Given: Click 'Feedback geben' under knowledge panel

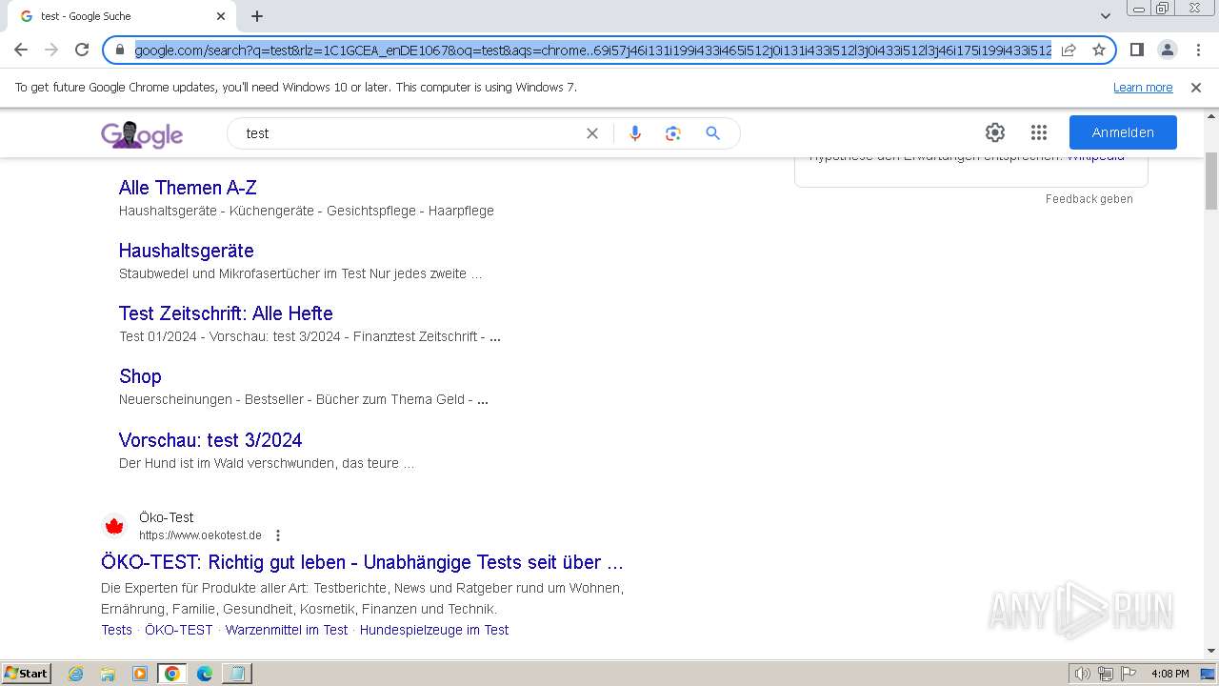Looking at the screenshot, I should pyautogui.click(x=1089, y=199).
